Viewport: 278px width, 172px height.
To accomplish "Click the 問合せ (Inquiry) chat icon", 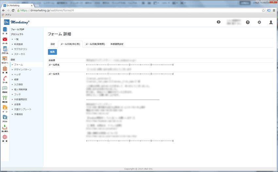I will [x=5, y=89].
